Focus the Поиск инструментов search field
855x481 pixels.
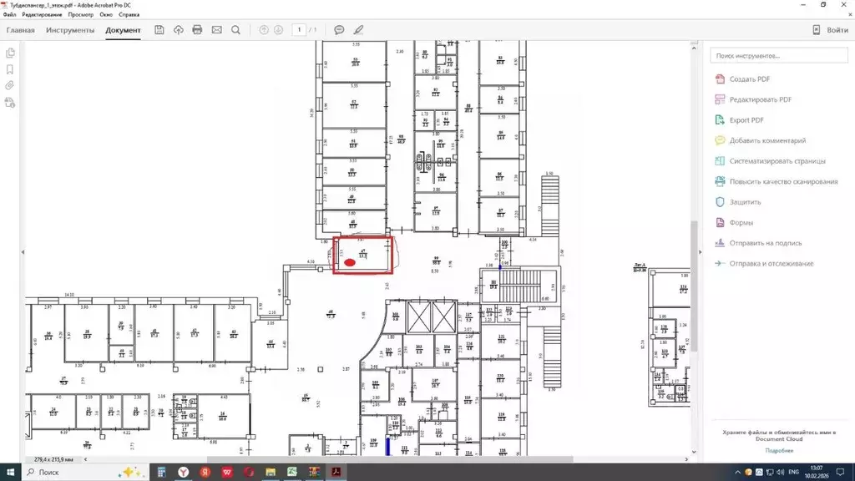pos(779,56)
